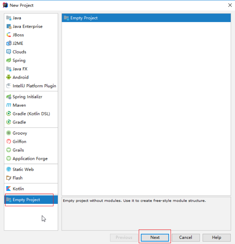
Task: Choose the Groovy G icon
Action: click(9, 133)
